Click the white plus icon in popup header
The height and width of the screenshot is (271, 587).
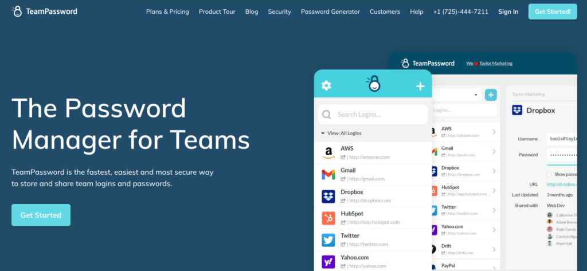(x=420, y=86)
